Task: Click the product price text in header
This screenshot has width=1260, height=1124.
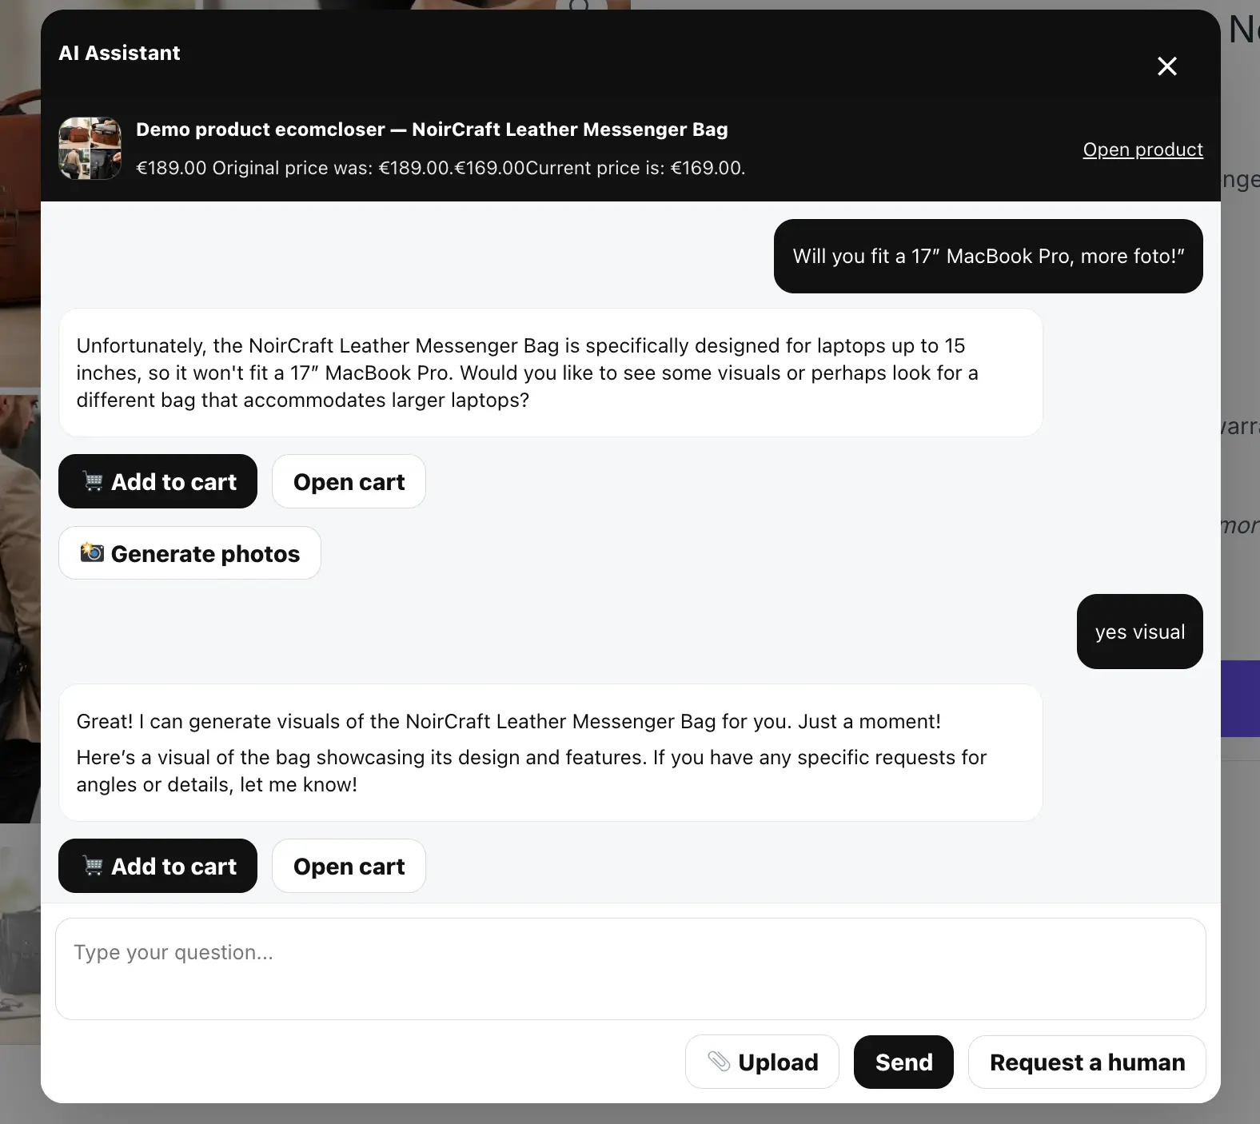Action: pyautogui.click(x=440, y=168)
